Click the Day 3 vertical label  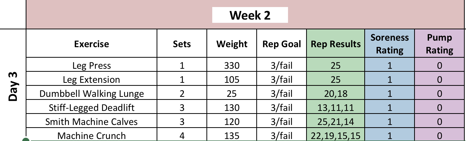[x=13, y=87]
